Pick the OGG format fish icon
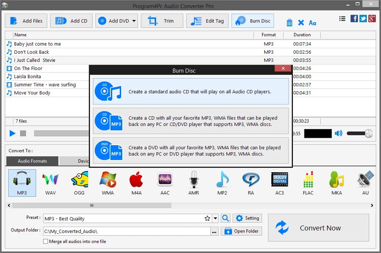Screen dimensions: 381x253 click(x=79, y=183)
